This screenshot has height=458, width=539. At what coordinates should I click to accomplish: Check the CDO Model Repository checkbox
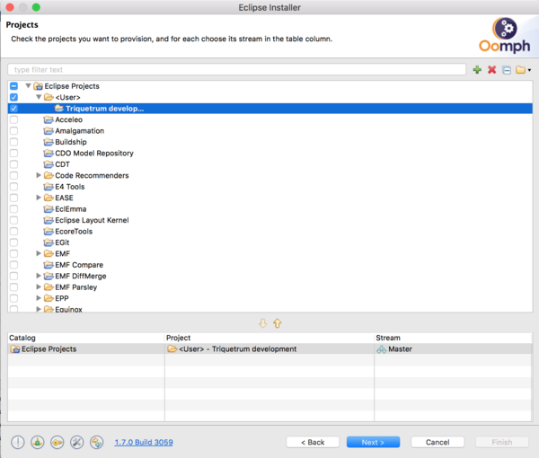click(13, 154)
